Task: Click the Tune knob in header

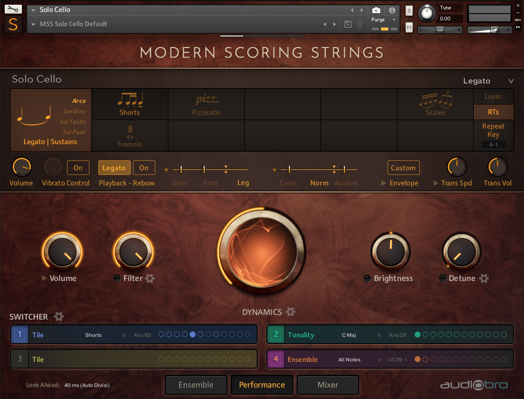Action: point(427,13)
